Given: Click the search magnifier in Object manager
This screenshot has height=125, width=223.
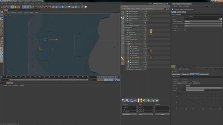Looking at the screenshot, I should (x=163, y=9).
